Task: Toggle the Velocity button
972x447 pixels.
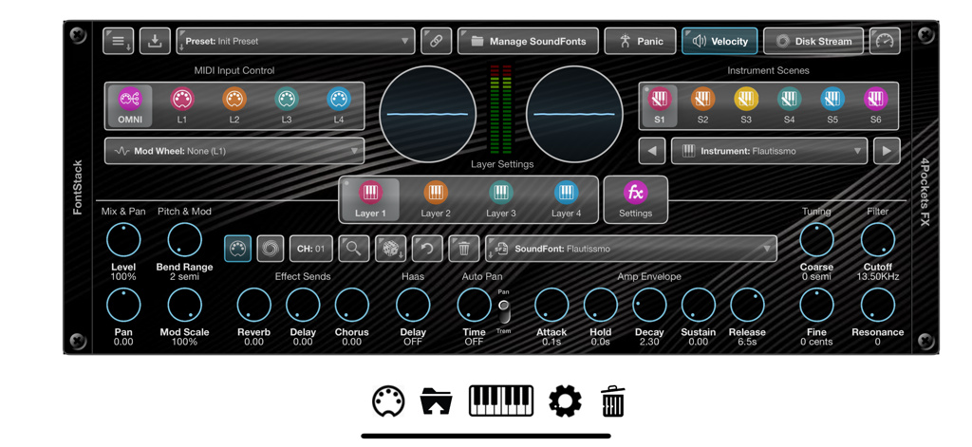Action: [720, 41]
